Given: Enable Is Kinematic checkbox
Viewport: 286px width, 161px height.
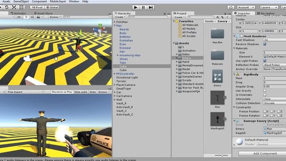Looking at the screenshot, I should click(265, 95).
